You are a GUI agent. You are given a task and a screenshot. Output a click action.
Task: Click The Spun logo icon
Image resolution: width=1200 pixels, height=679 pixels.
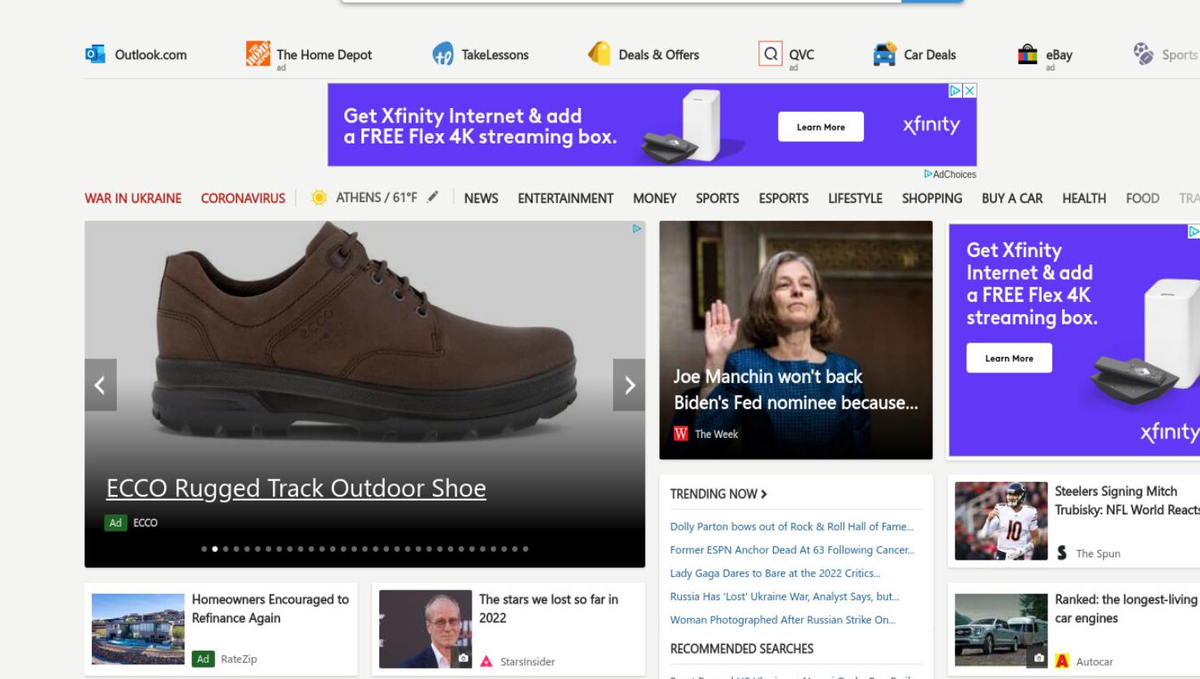pos(1062,553)
